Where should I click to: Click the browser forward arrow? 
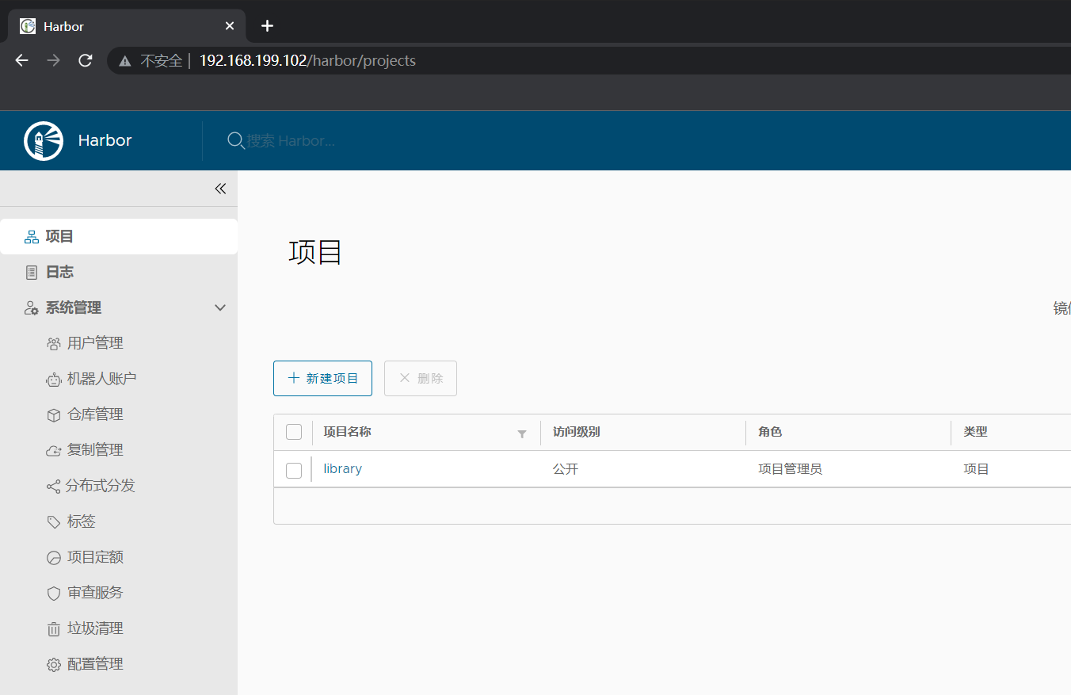(53, 60)
